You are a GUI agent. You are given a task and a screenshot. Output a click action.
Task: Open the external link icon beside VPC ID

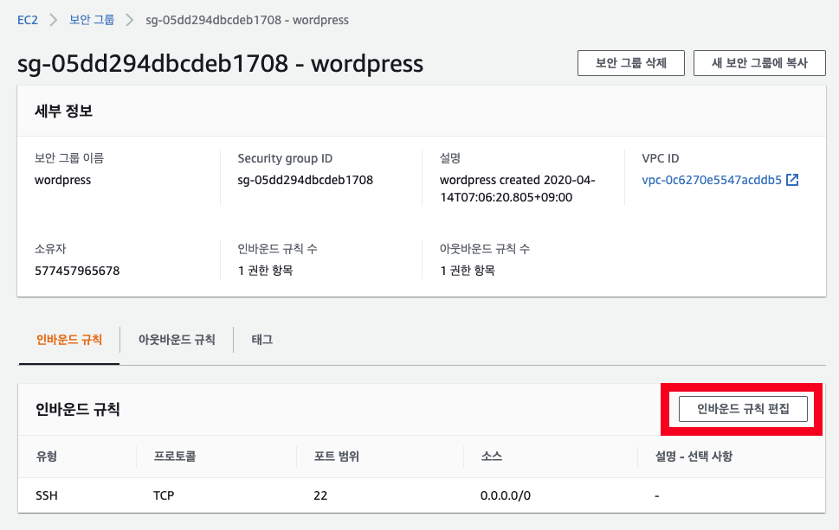pos(792,180)
